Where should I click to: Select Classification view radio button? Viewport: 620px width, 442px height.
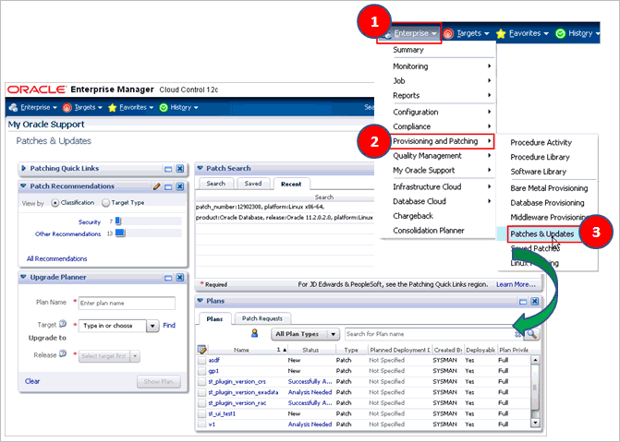pyautogui.click(x=55, y=203)
